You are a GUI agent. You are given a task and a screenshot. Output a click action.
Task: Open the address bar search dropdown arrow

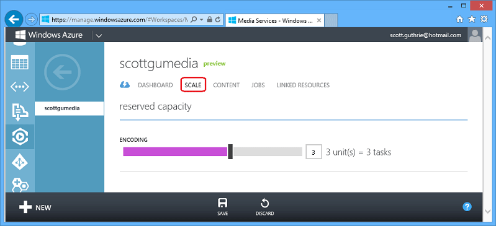pyautogui.click(x=201, y=20)
